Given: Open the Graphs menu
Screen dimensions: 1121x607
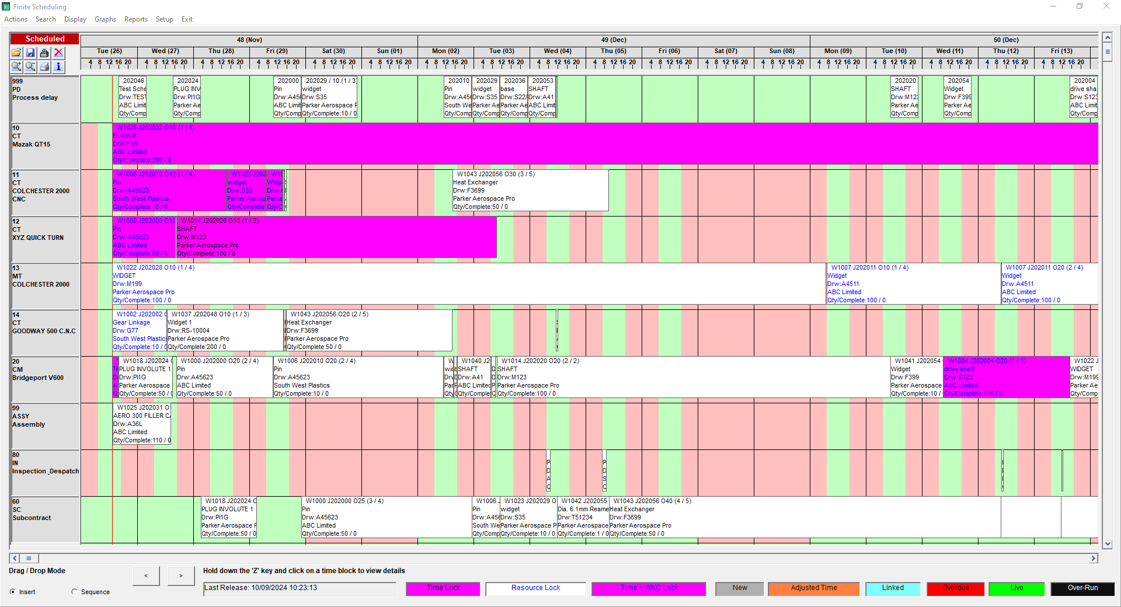Looking at the screenshot, I should tap(105, 19).
